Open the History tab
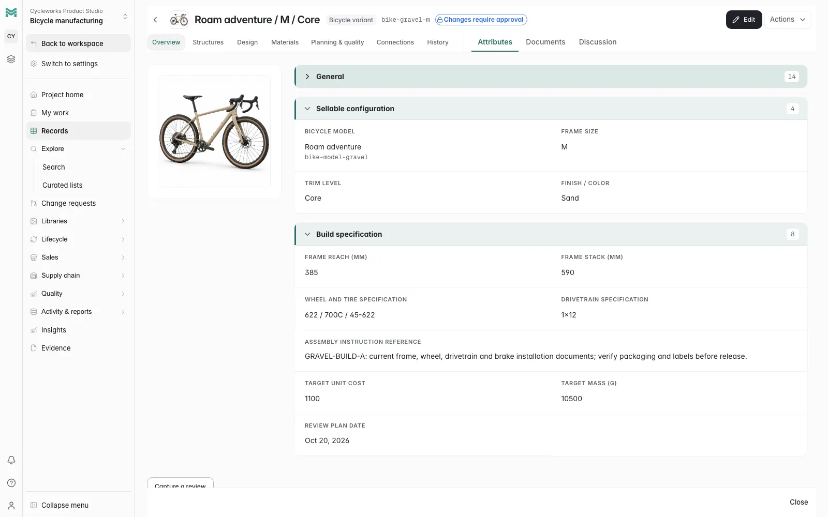 pos(438,42)
